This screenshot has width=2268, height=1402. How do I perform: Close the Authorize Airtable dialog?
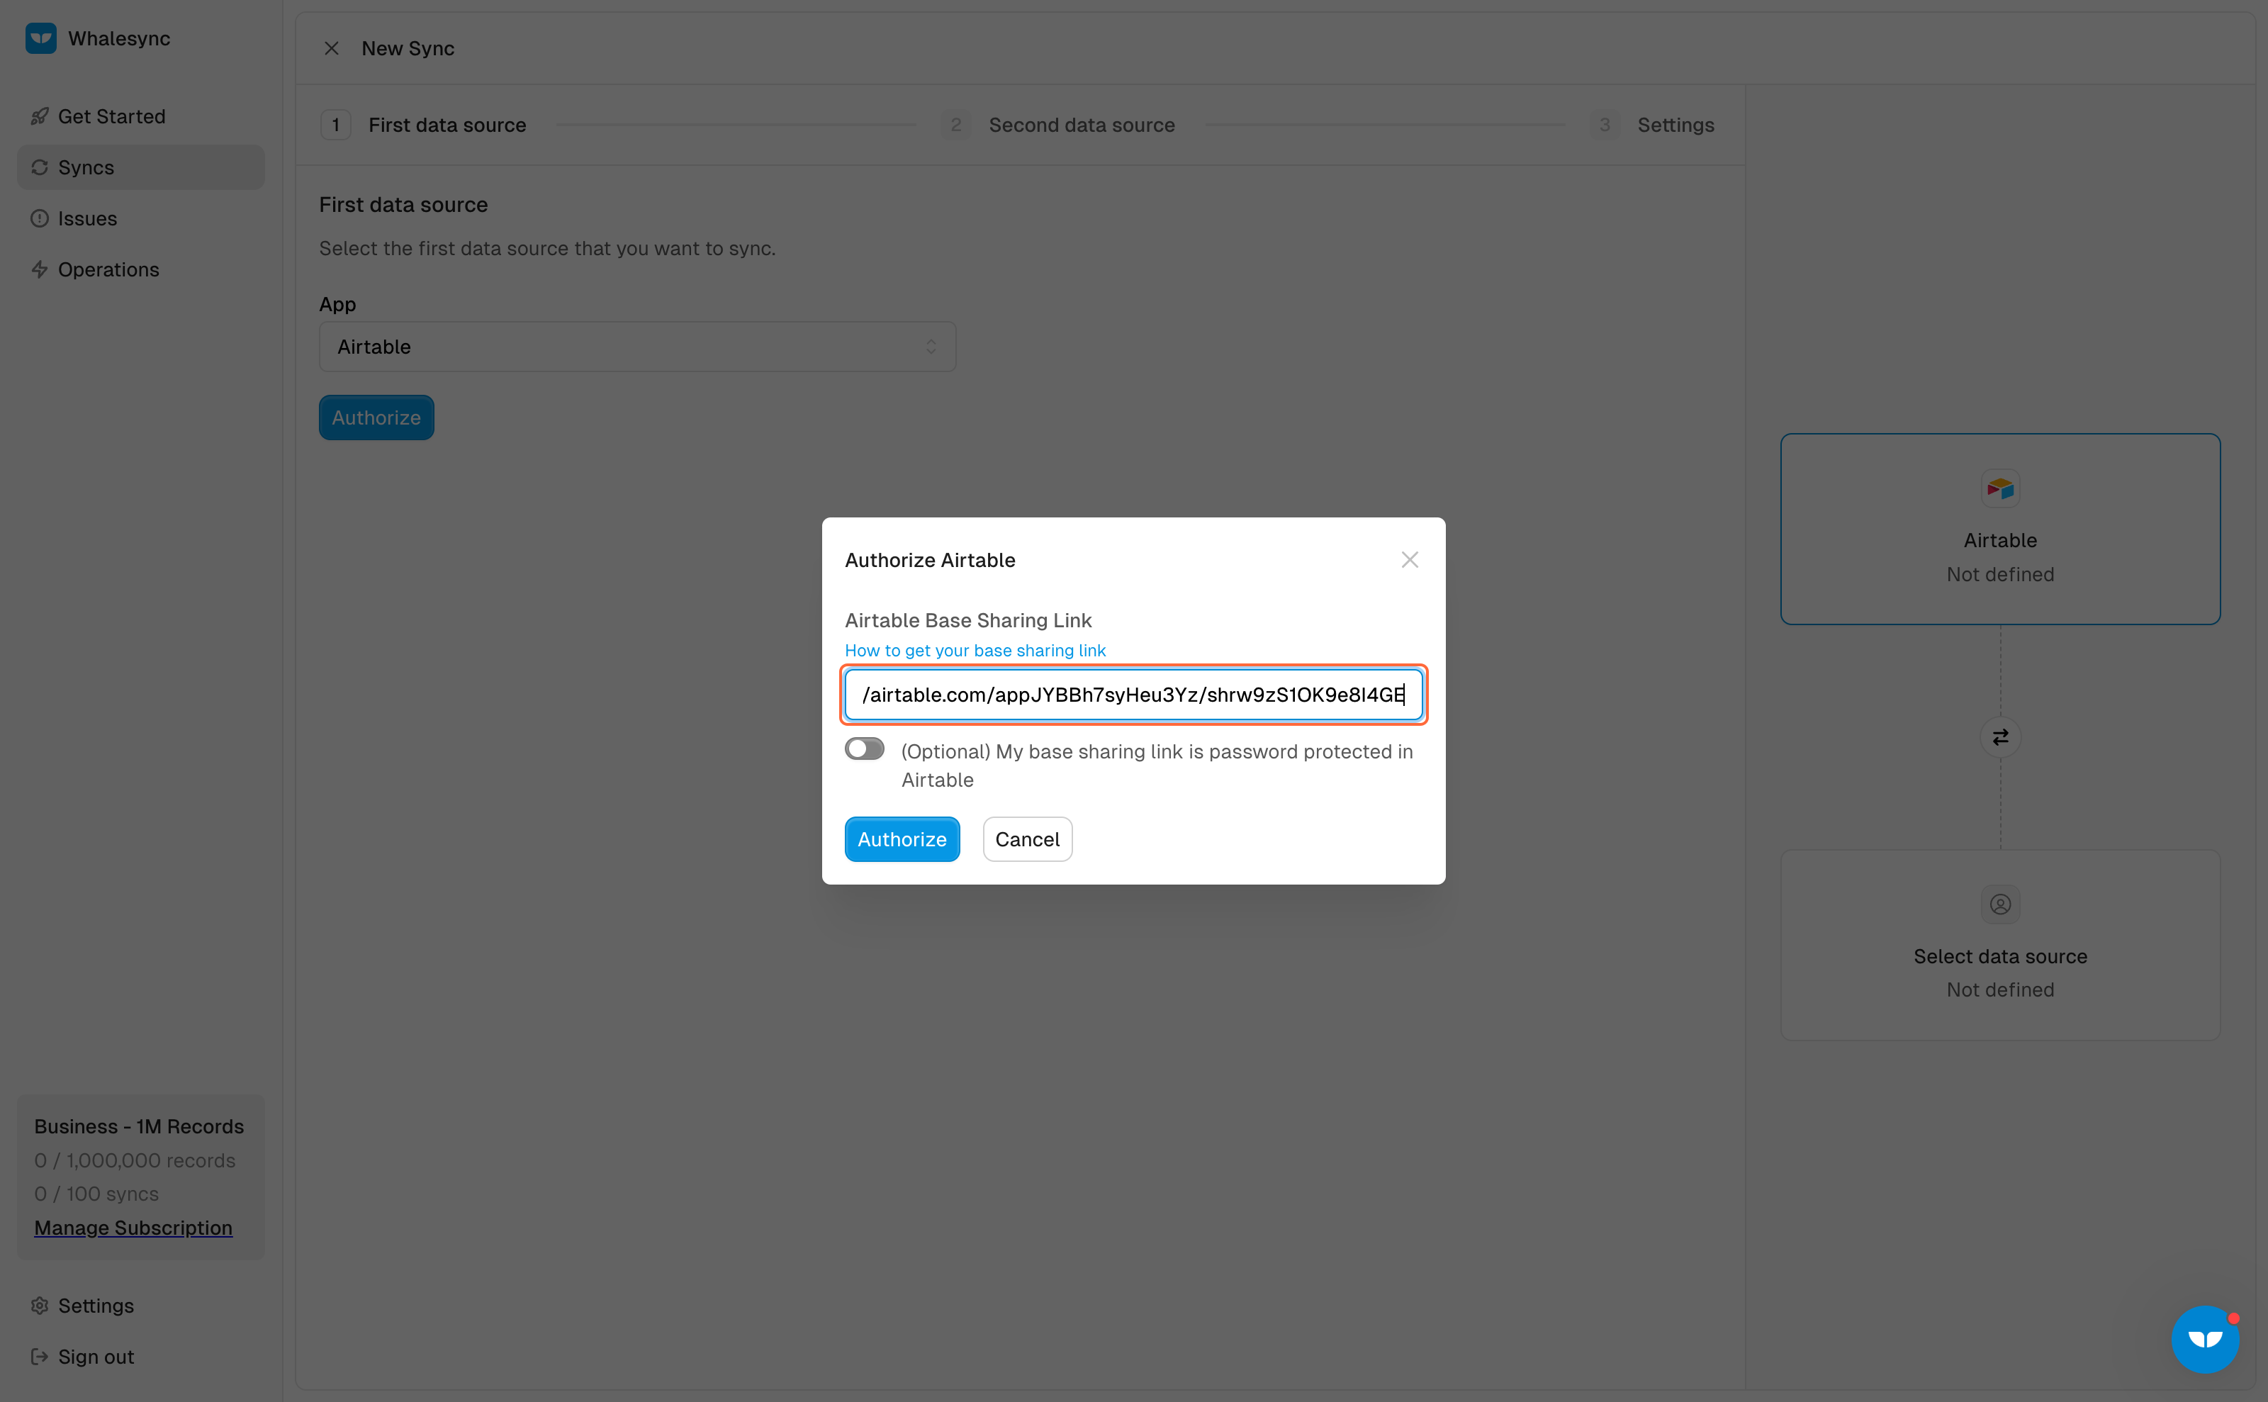point(1410,559)
